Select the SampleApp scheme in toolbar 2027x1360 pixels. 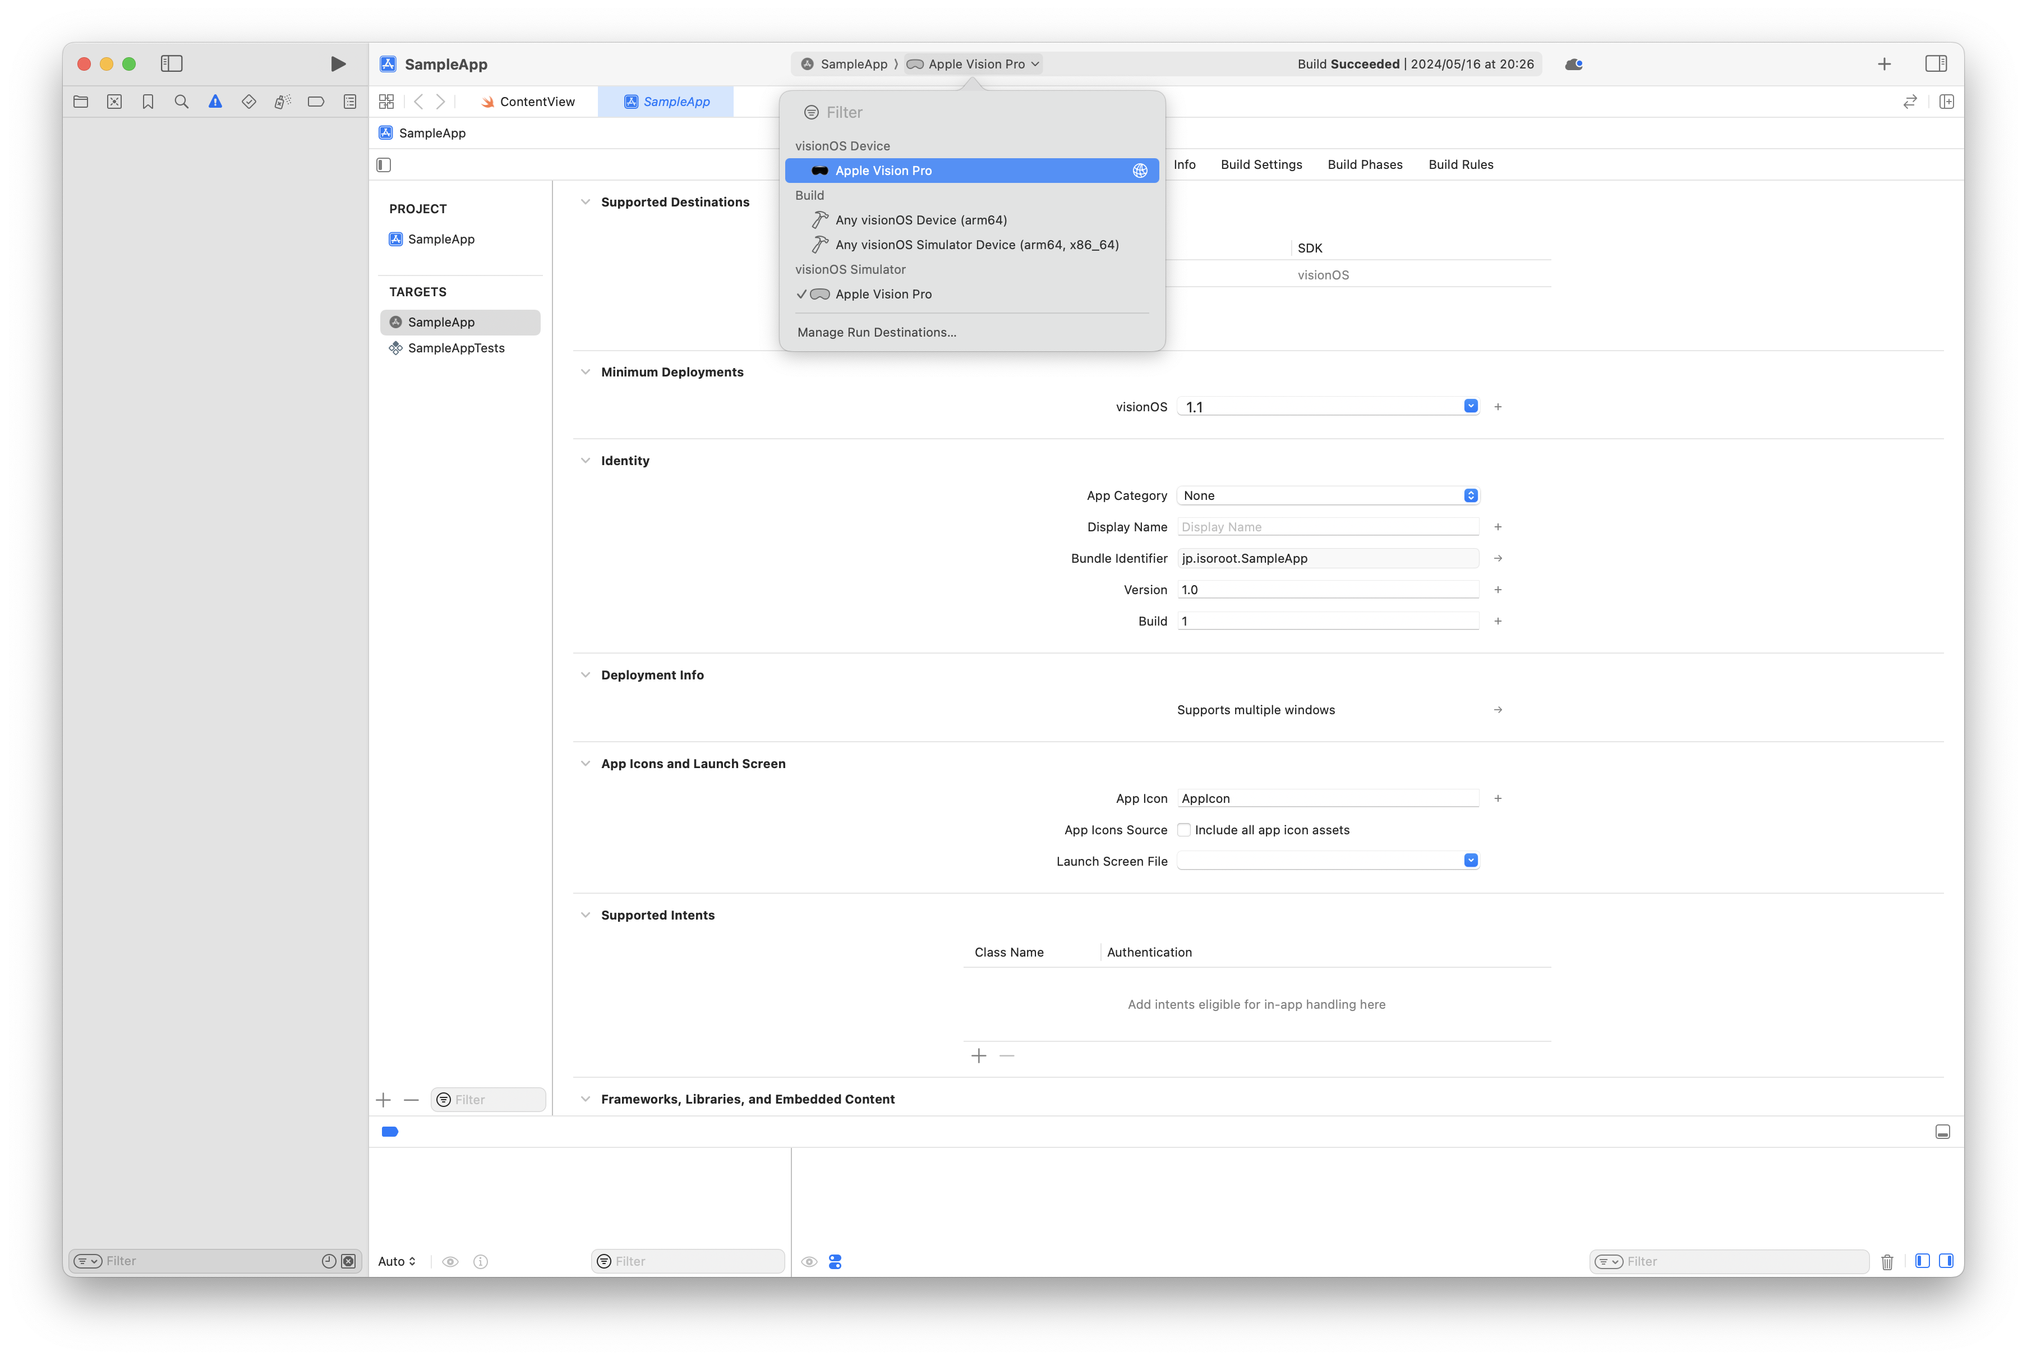click(x=845, y=64)
